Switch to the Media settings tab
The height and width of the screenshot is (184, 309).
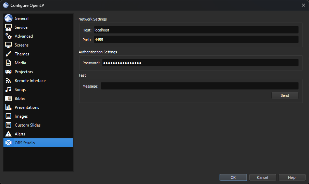coord(20,63)
